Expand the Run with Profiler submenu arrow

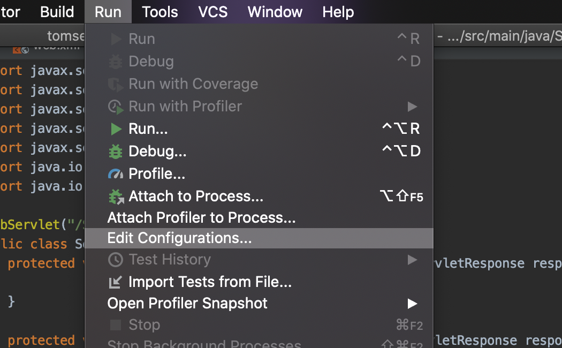[x=412, y=107]
